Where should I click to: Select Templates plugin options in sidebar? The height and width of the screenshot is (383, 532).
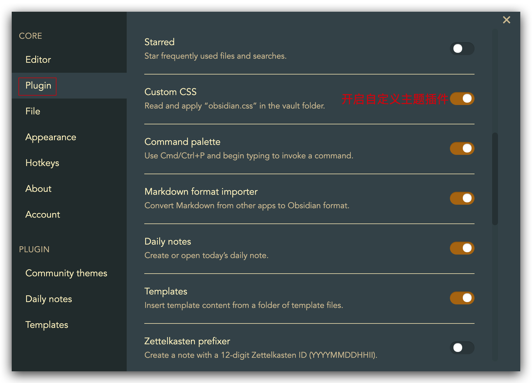click(x=47, y=325)
